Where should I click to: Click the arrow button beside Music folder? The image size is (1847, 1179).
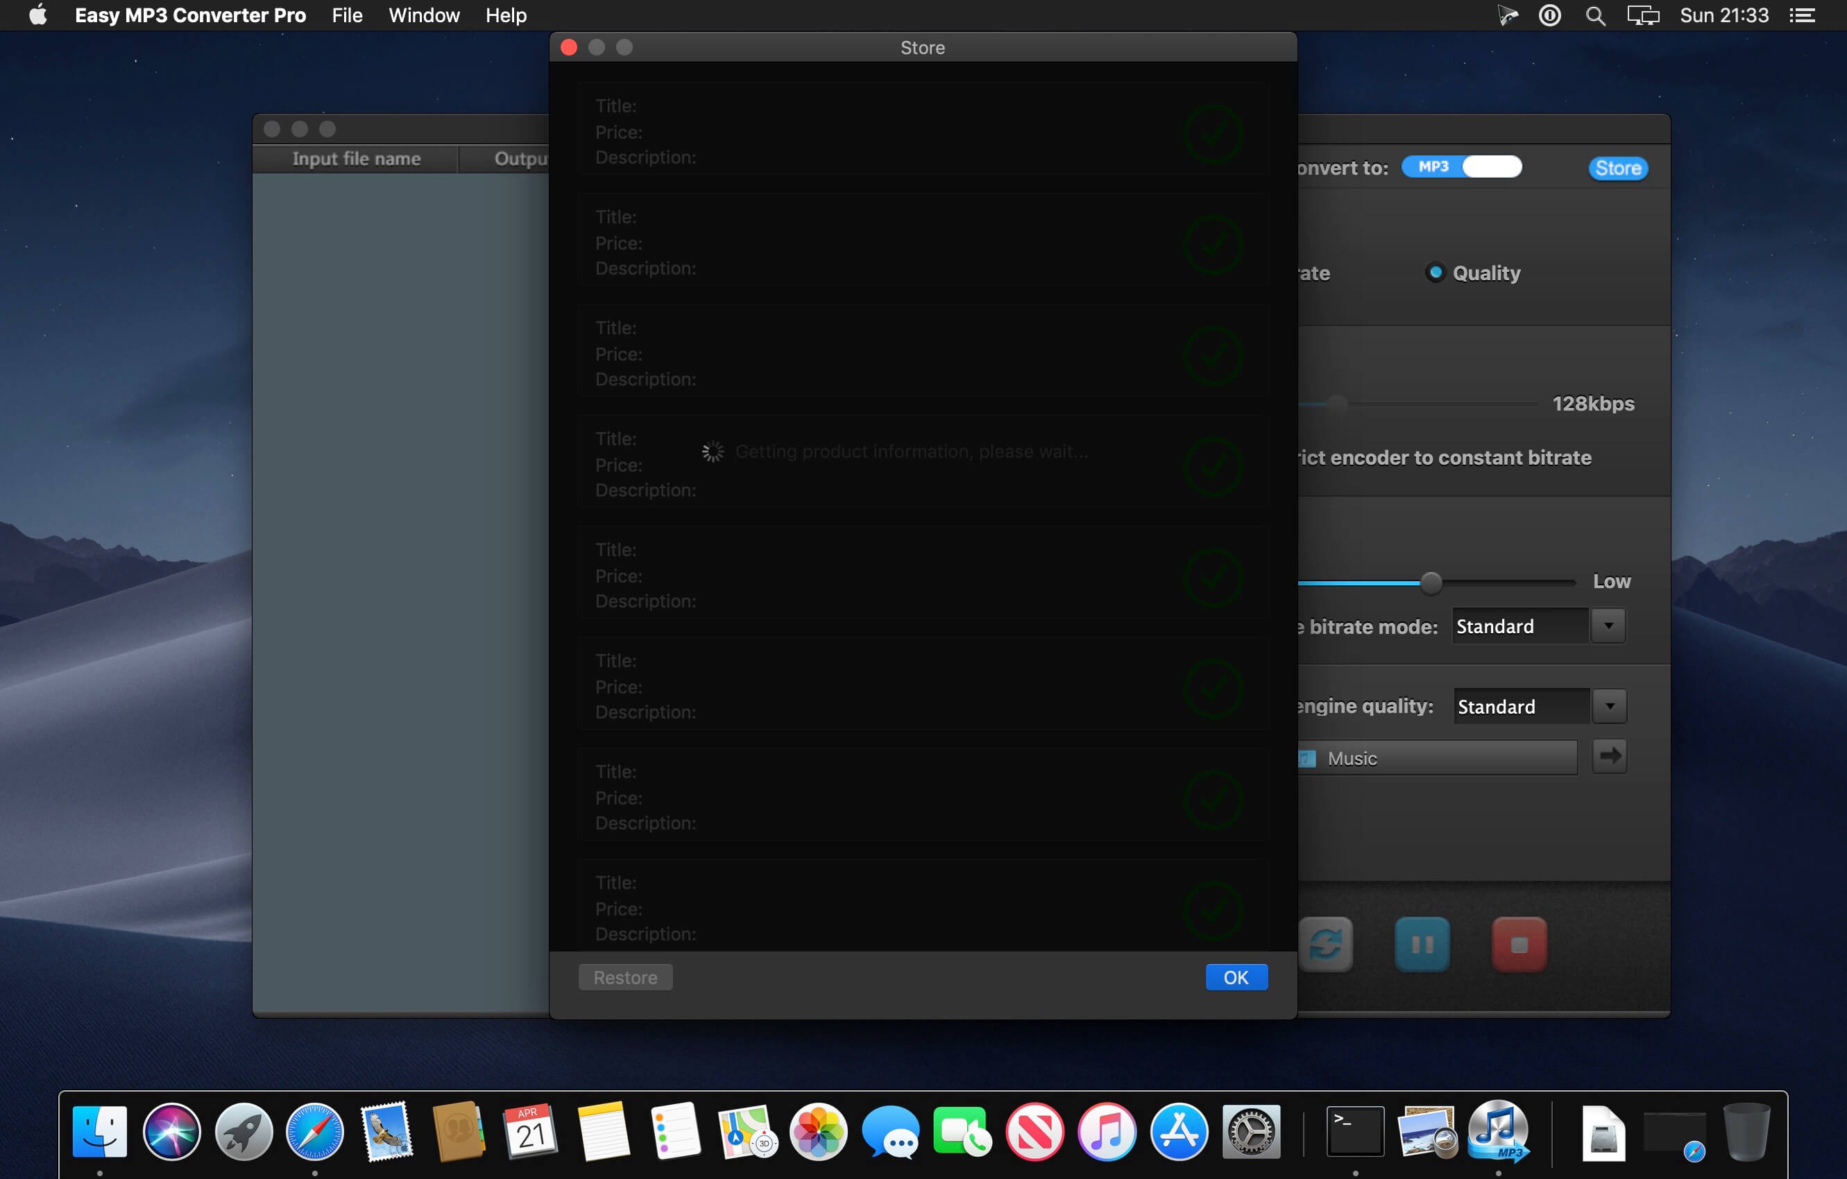click(x=1608, y=757)
